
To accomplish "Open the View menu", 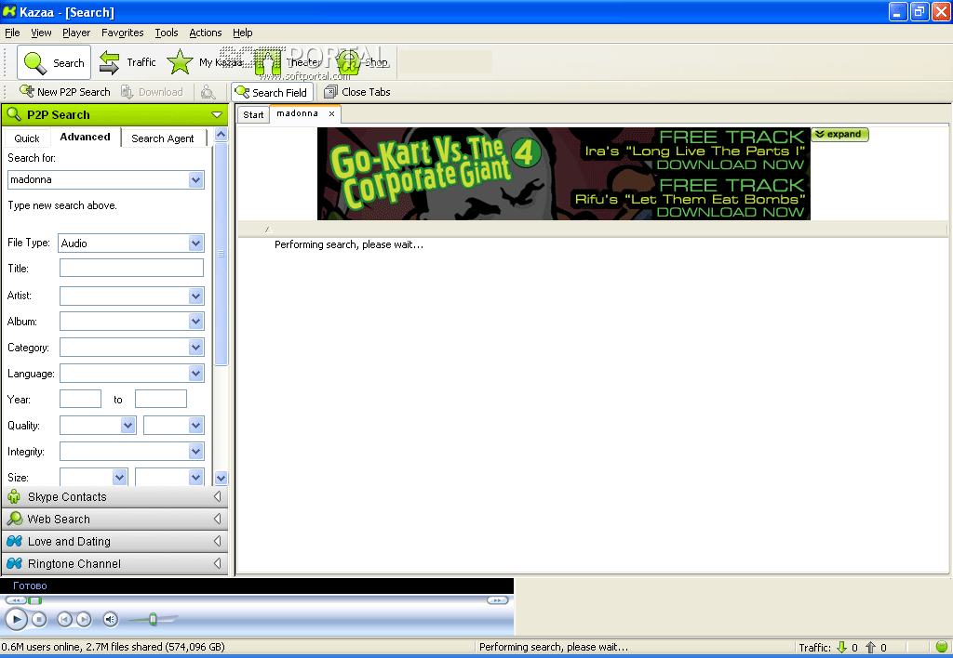I will [41, 33].
